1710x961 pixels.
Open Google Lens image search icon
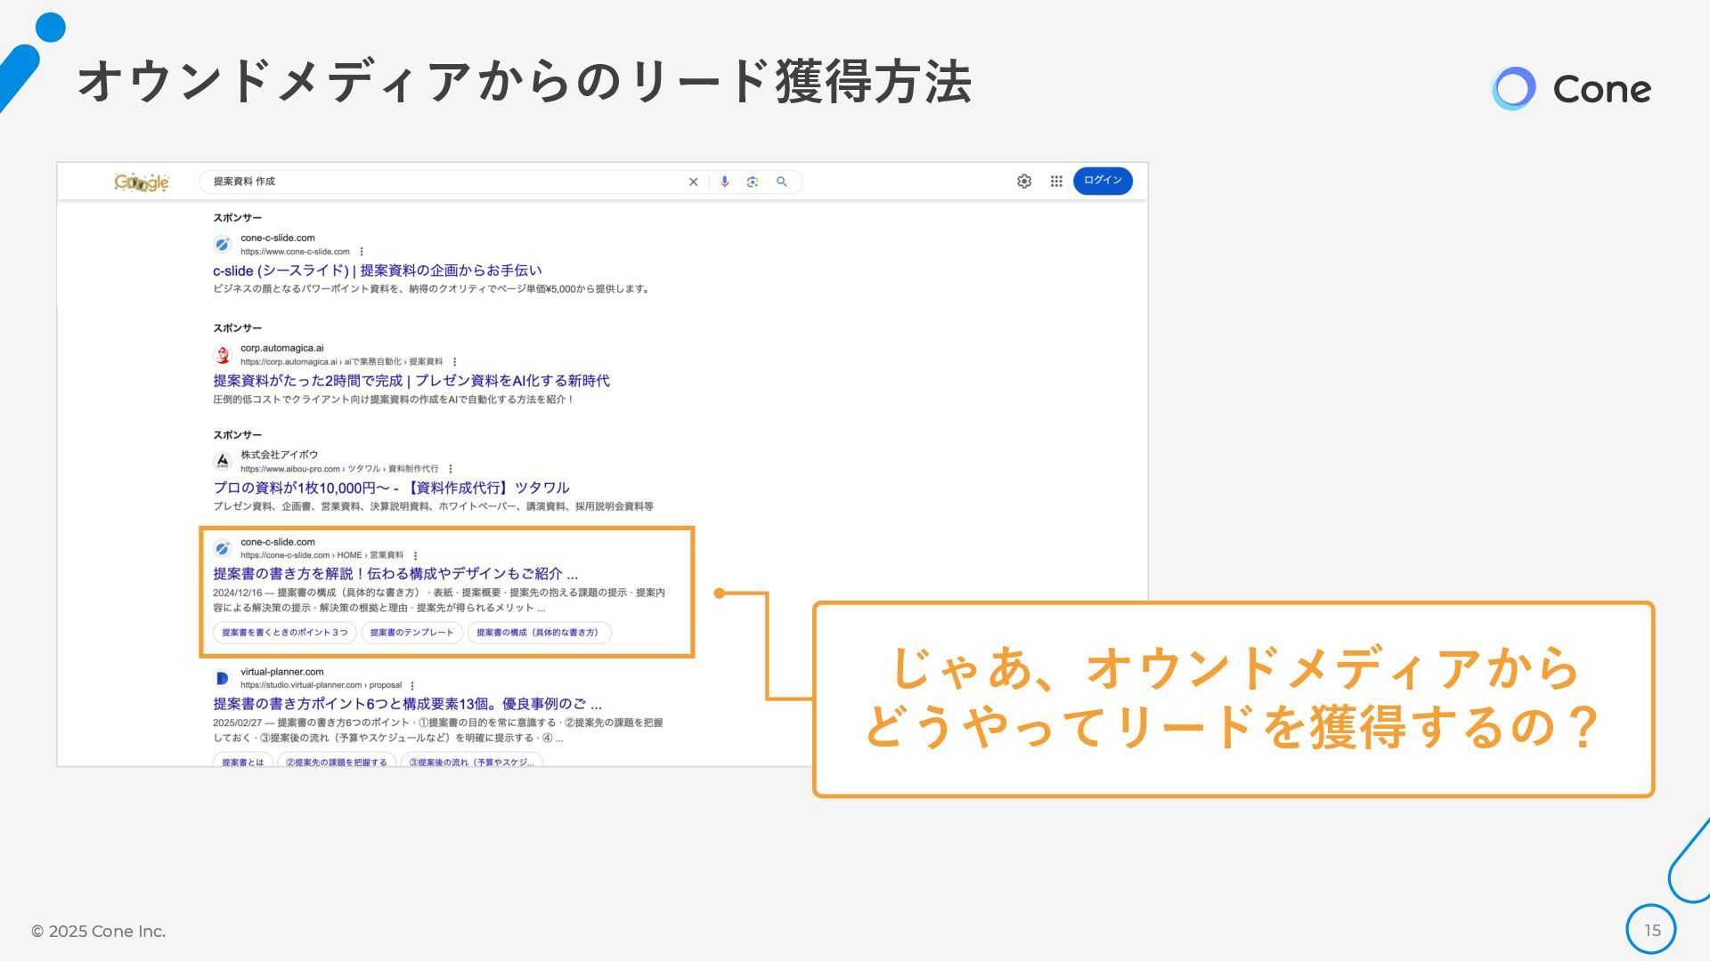[753, 182]
